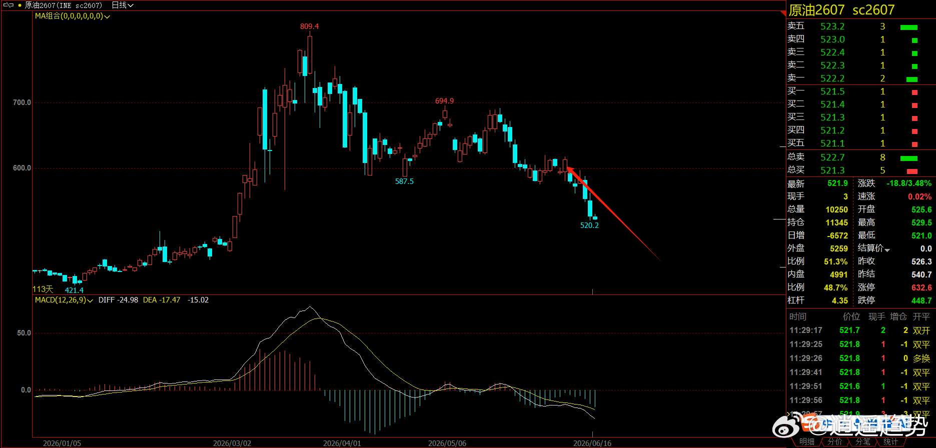Click the 卖五 green volume bar
The width and height of the screenshot is (936, 448).
[909, 27]
